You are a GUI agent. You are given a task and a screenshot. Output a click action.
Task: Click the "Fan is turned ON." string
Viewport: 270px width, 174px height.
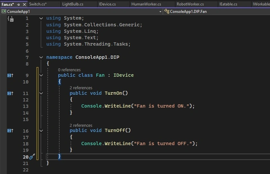coord(161,106)
